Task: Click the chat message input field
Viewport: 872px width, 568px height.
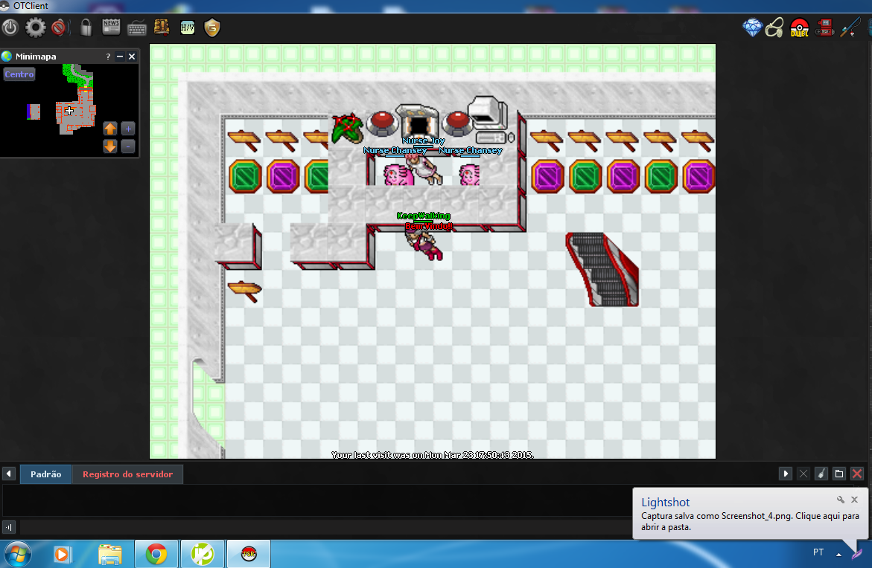Action: 325,527
